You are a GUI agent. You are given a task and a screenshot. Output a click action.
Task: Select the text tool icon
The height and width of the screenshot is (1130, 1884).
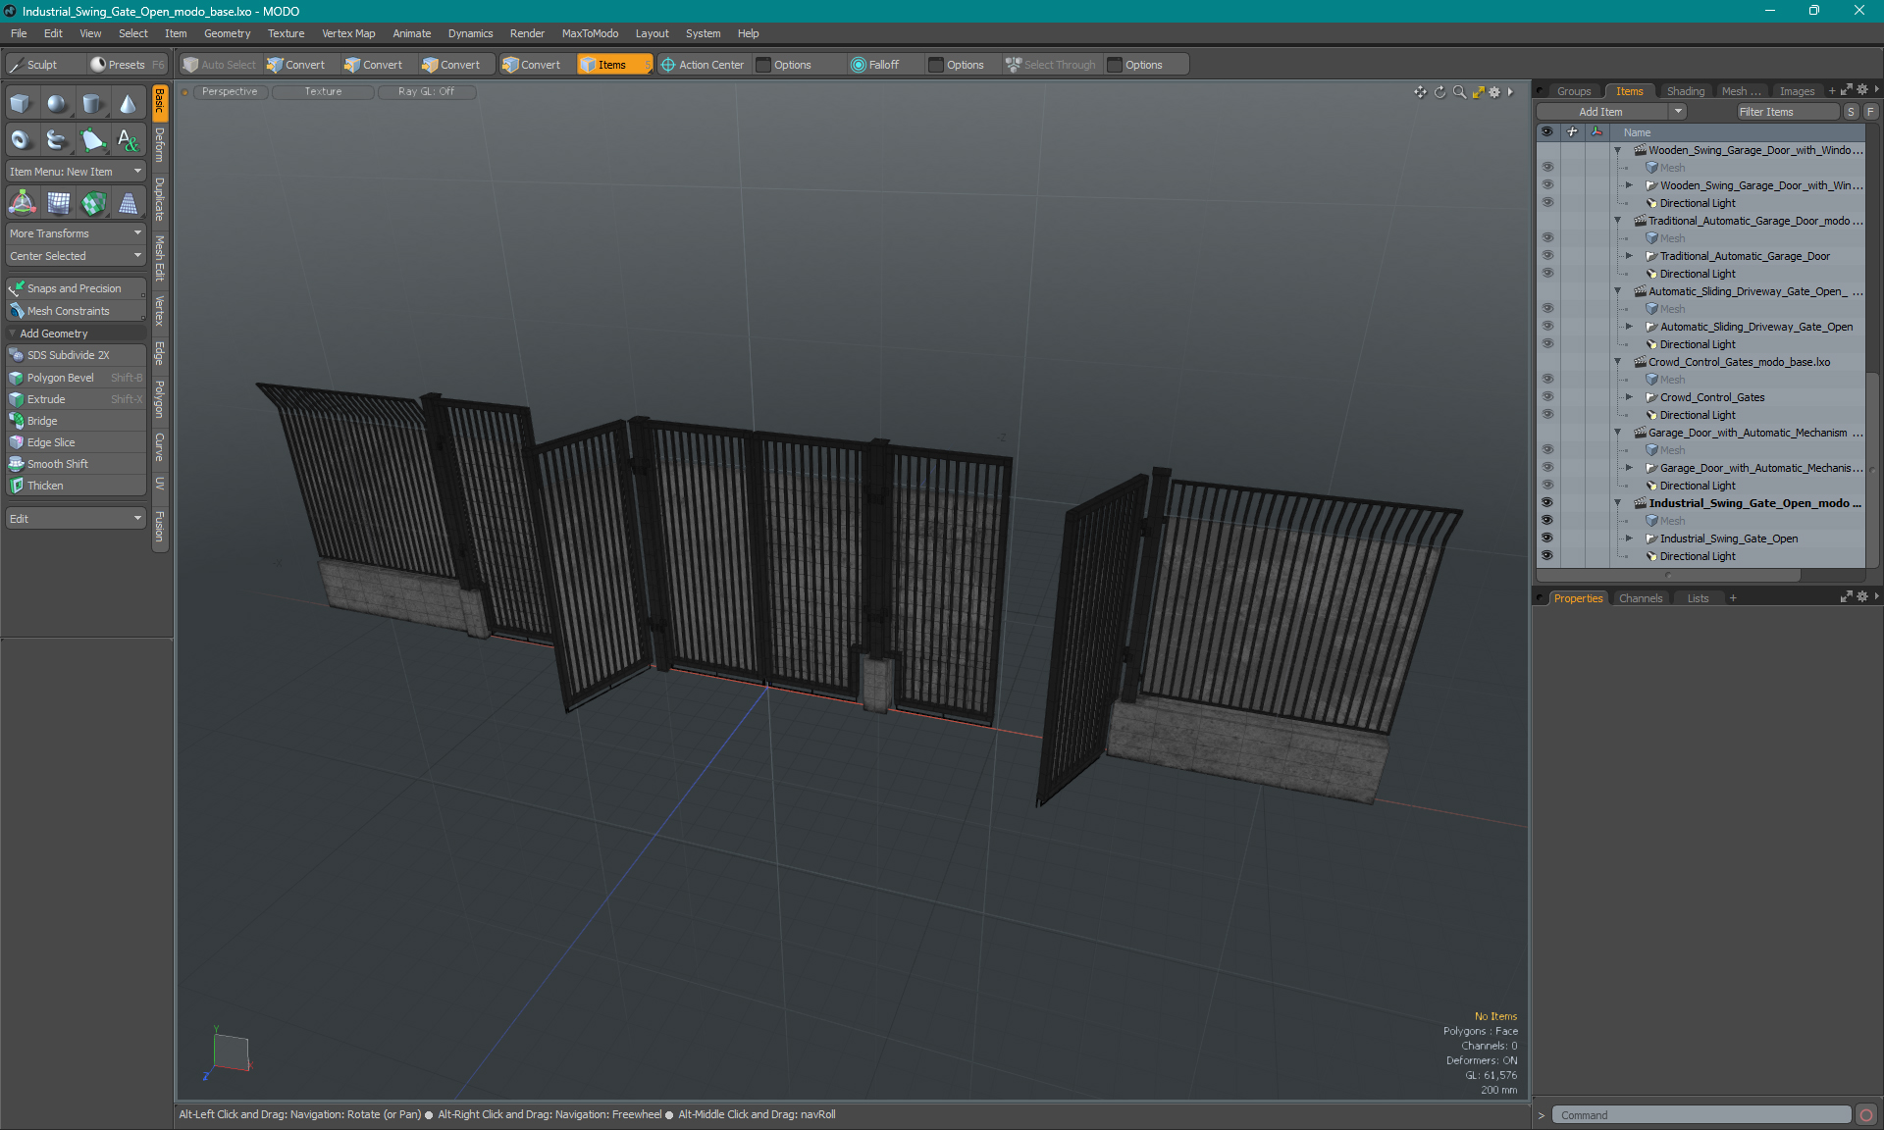click(x=128, y=140)
